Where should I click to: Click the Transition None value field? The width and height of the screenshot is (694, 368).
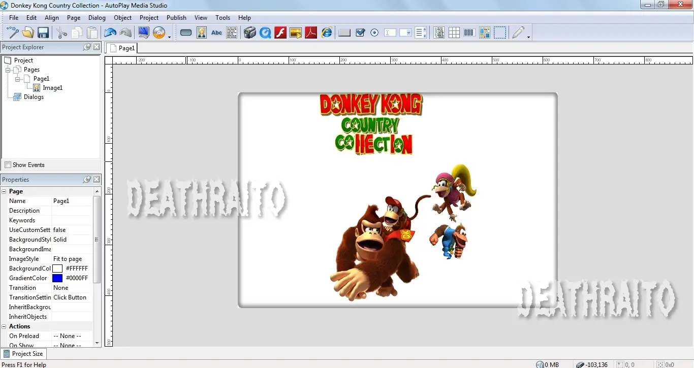[72, 288]
